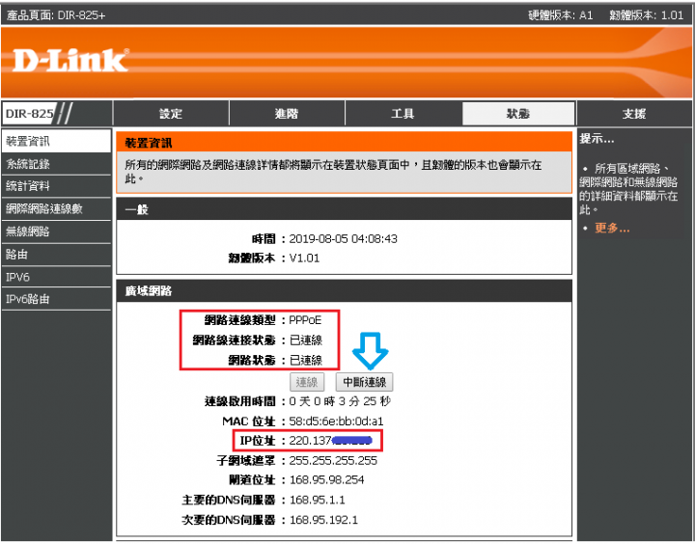The image size is (695, 544).
Task: Click the 中斷連線 button
Action: coord(364,382)
